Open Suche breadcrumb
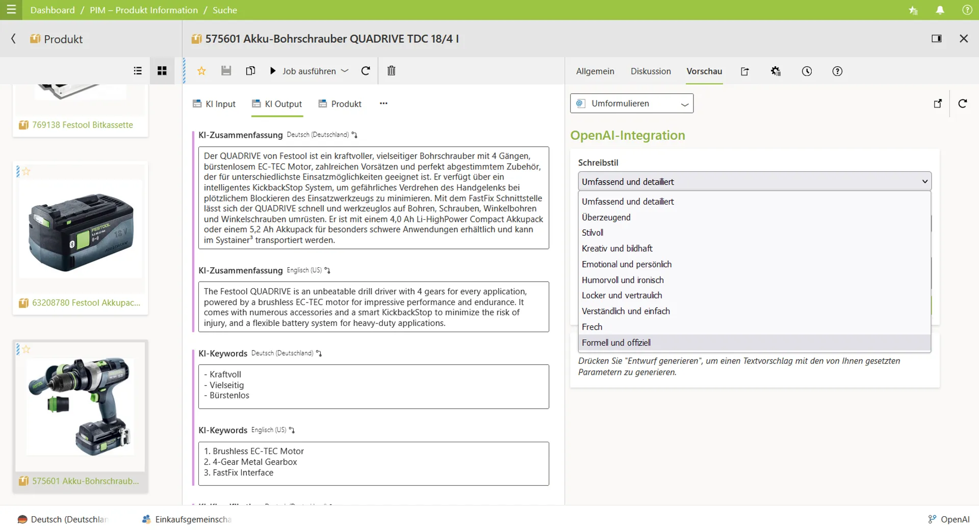The height and width of the screenshot is (530, 979). click(225, 10)
